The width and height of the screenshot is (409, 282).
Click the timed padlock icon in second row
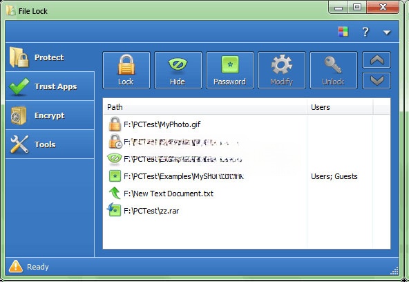click(115, 141)
